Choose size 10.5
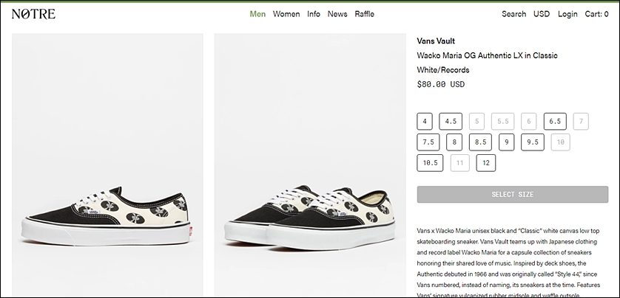 tap(430, 163)
